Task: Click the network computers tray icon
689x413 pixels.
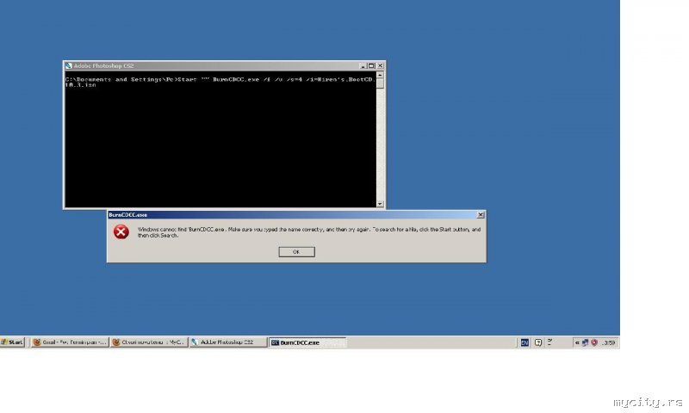Action: (x=586, y=342)
